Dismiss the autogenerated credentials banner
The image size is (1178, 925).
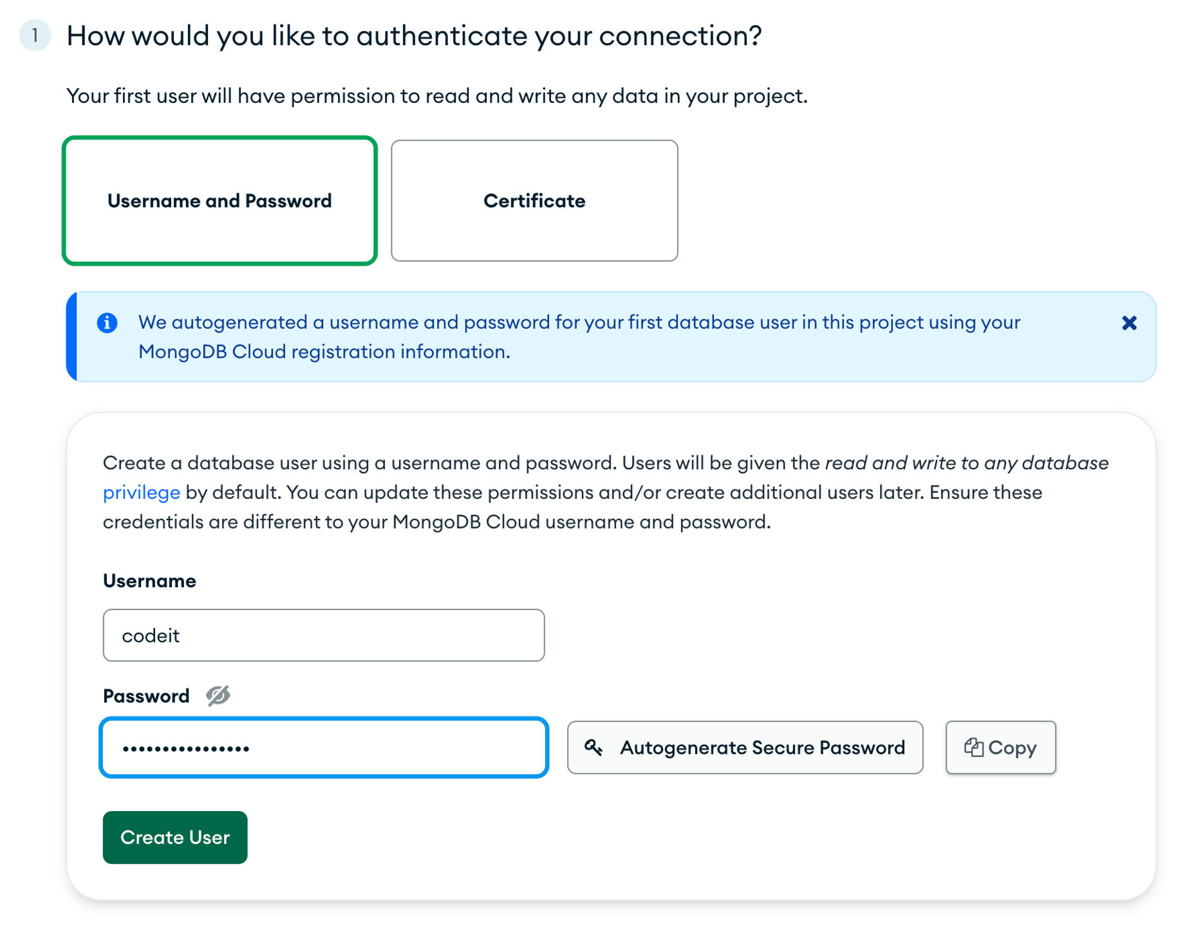coord(1128,322)
